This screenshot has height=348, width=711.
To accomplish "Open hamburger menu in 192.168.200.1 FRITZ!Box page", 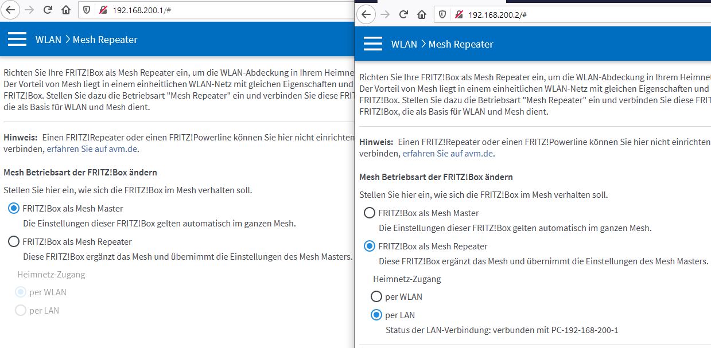I will click(17, 39).
